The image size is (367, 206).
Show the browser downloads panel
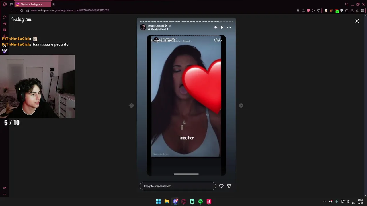click(x=357, y=11)
